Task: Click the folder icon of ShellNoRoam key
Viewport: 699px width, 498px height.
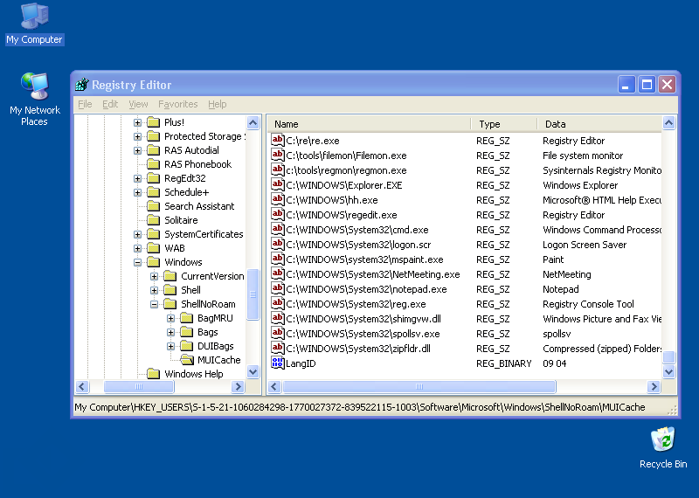Action: [x=170, y=304]
